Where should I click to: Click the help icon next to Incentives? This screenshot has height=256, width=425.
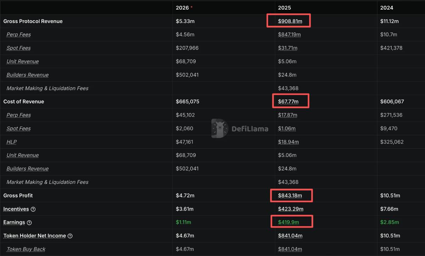point(33,209)
